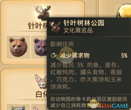Select the purple bear head slot
131x110 pixels.
tap(39, 47)
